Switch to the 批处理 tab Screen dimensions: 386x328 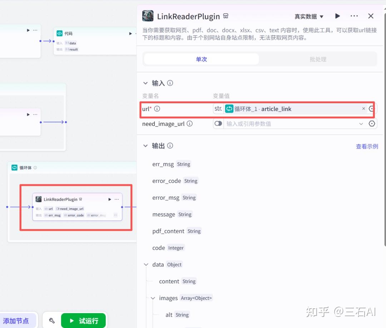point(318,59)
